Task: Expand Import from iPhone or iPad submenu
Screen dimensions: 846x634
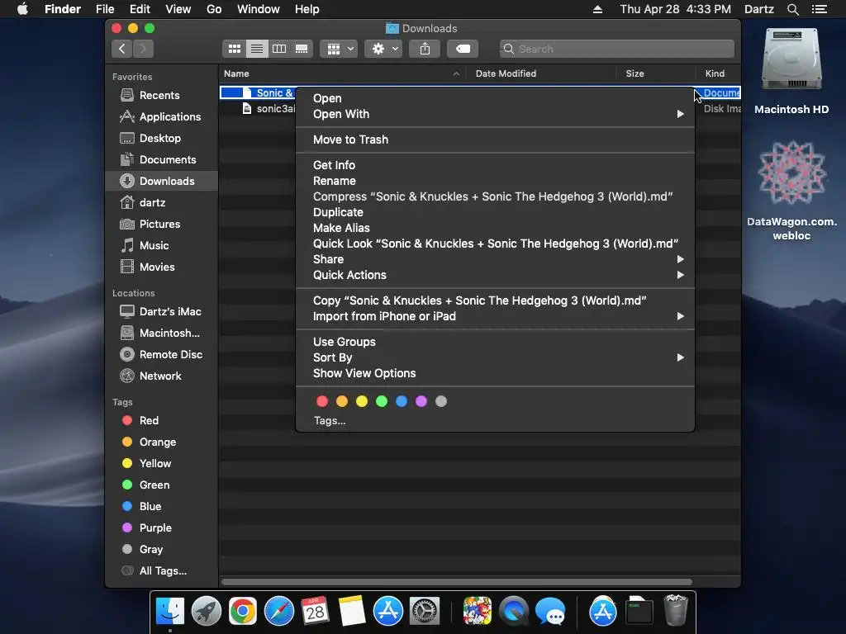Action: (x=496, y=316)
